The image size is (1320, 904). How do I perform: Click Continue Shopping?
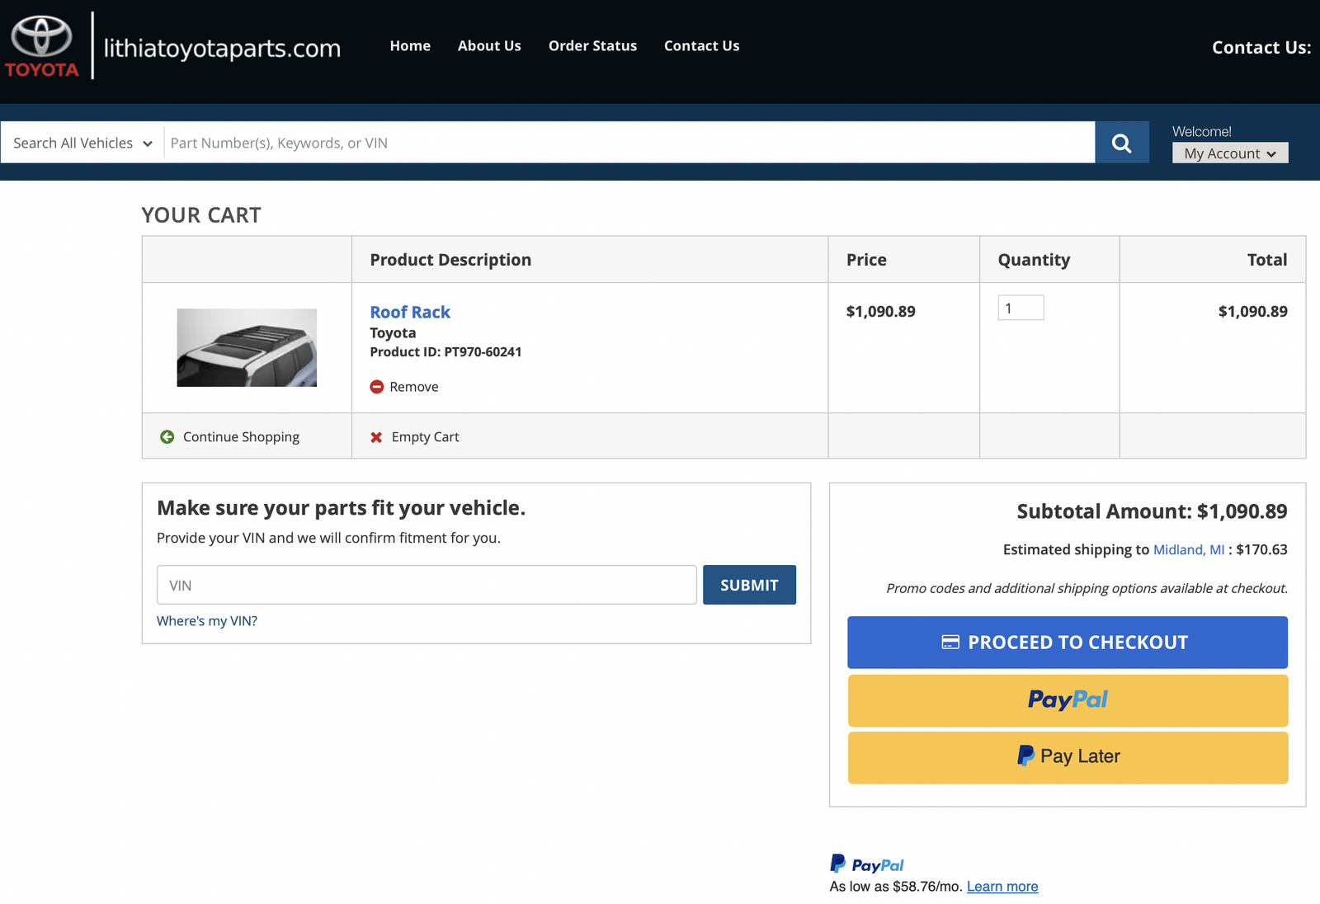(241, 437)
